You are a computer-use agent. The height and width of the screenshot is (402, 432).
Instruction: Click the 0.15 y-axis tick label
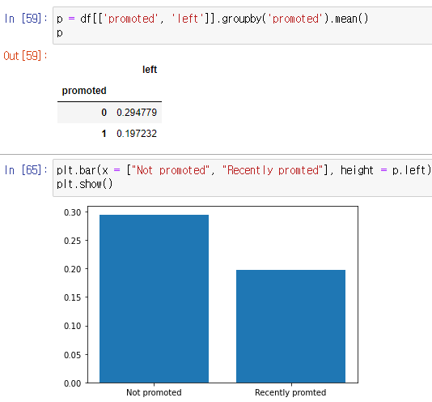point(73,297)
